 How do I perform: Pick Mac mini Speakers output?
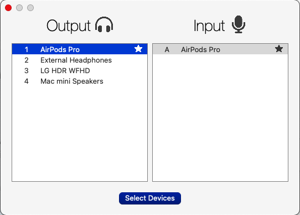pos(80,81)
